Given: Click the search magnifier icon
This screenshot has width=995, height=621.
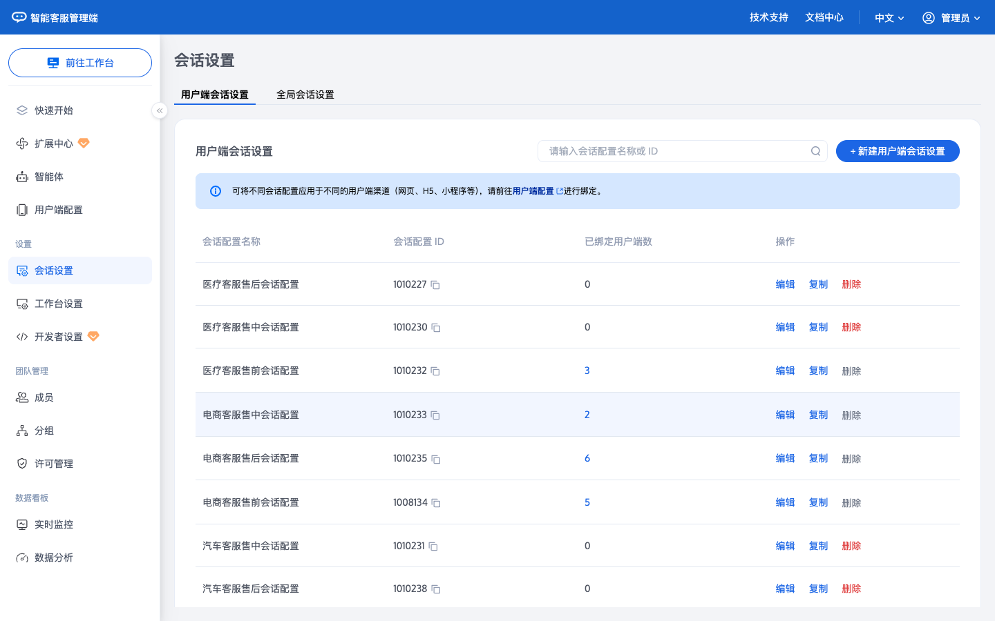Looking at the screenshot, I should click(815, 151).
